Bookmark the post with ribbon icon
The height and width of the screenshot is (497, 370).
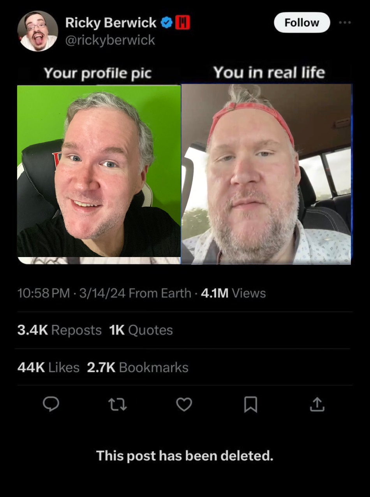coord(250,405)
